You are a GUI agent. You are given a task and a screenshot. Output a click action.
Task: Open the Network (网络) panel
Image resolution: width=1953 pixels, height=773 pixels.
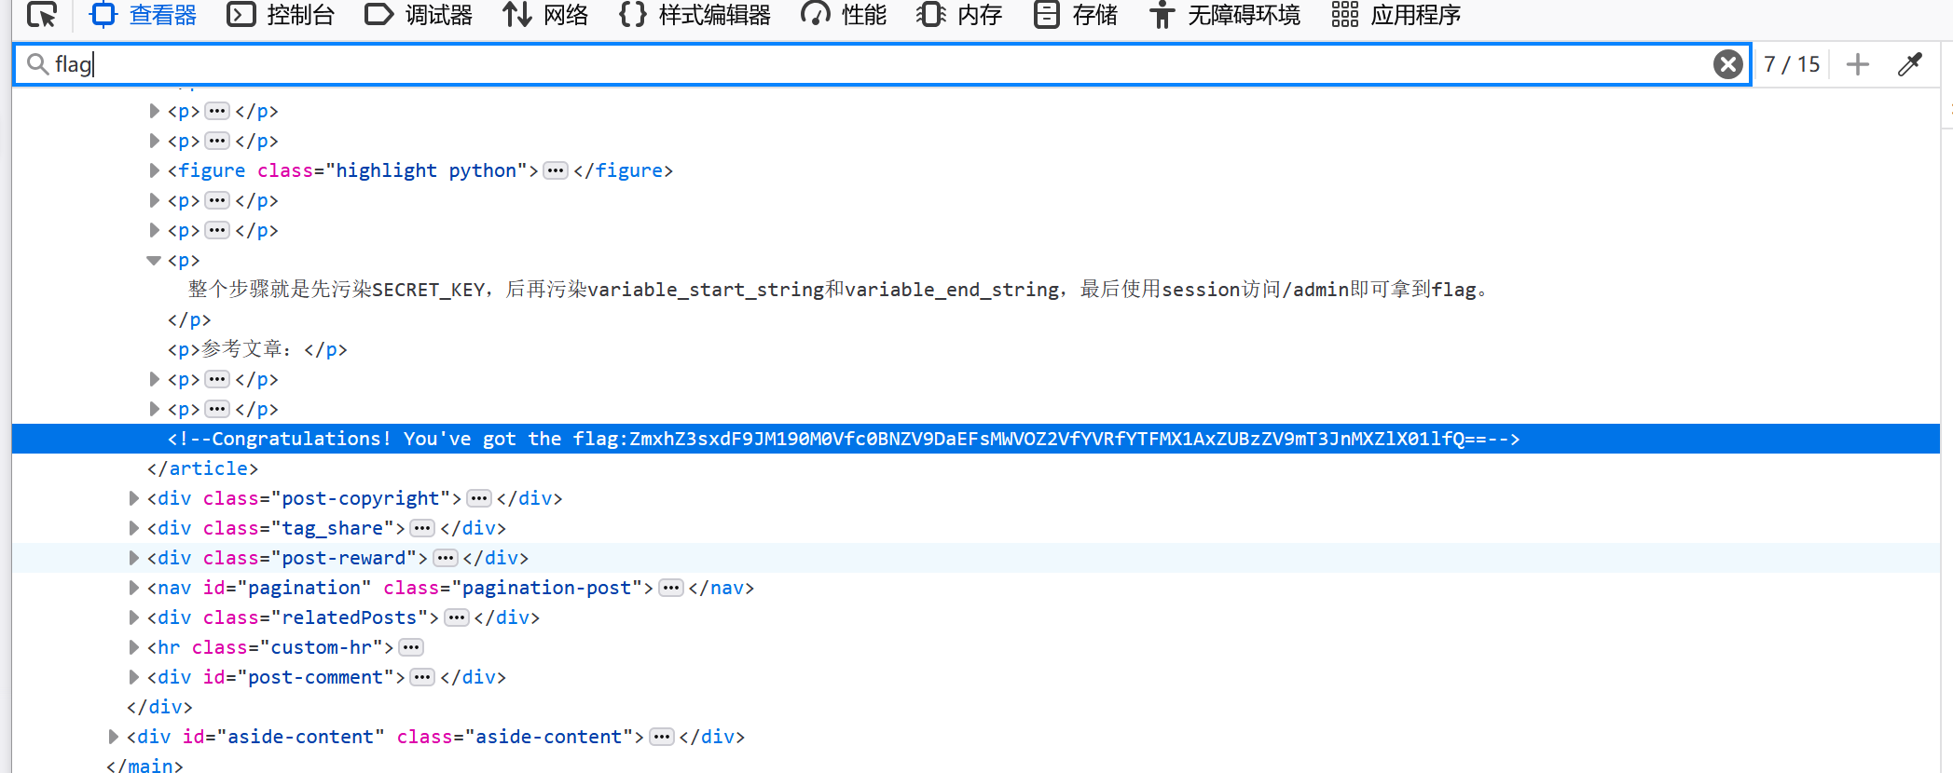(545, 15)
